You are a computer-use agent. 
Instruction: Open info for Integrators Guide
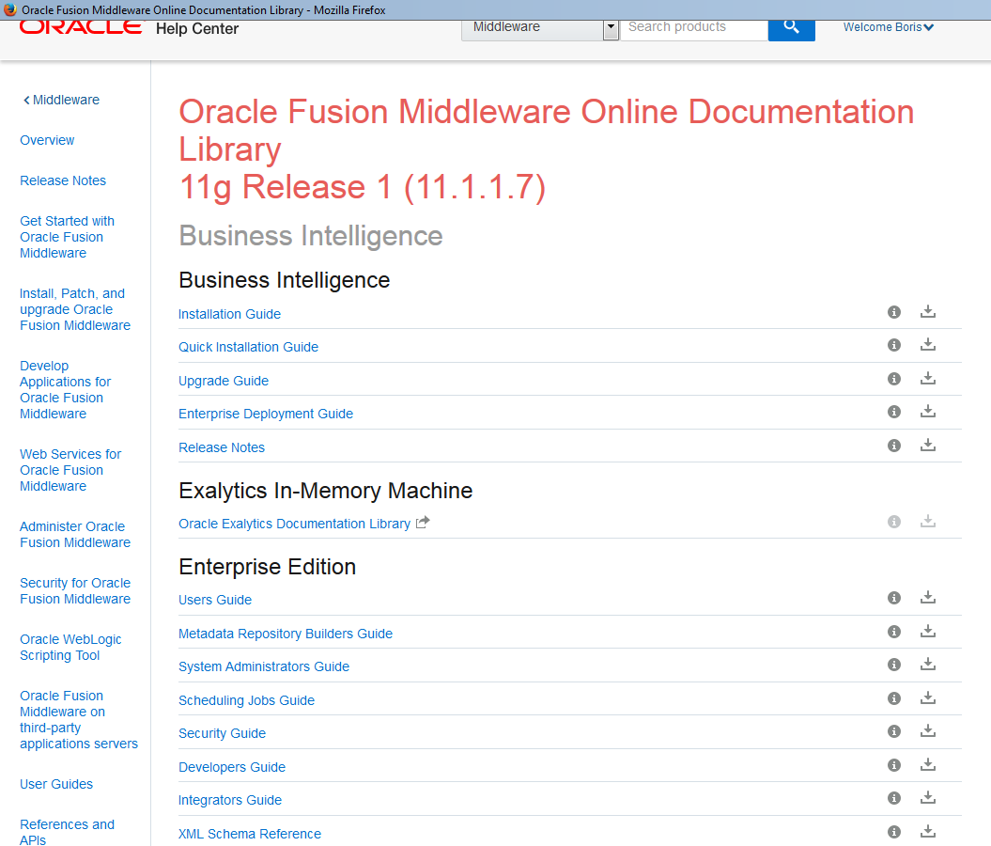click(893, 797)
